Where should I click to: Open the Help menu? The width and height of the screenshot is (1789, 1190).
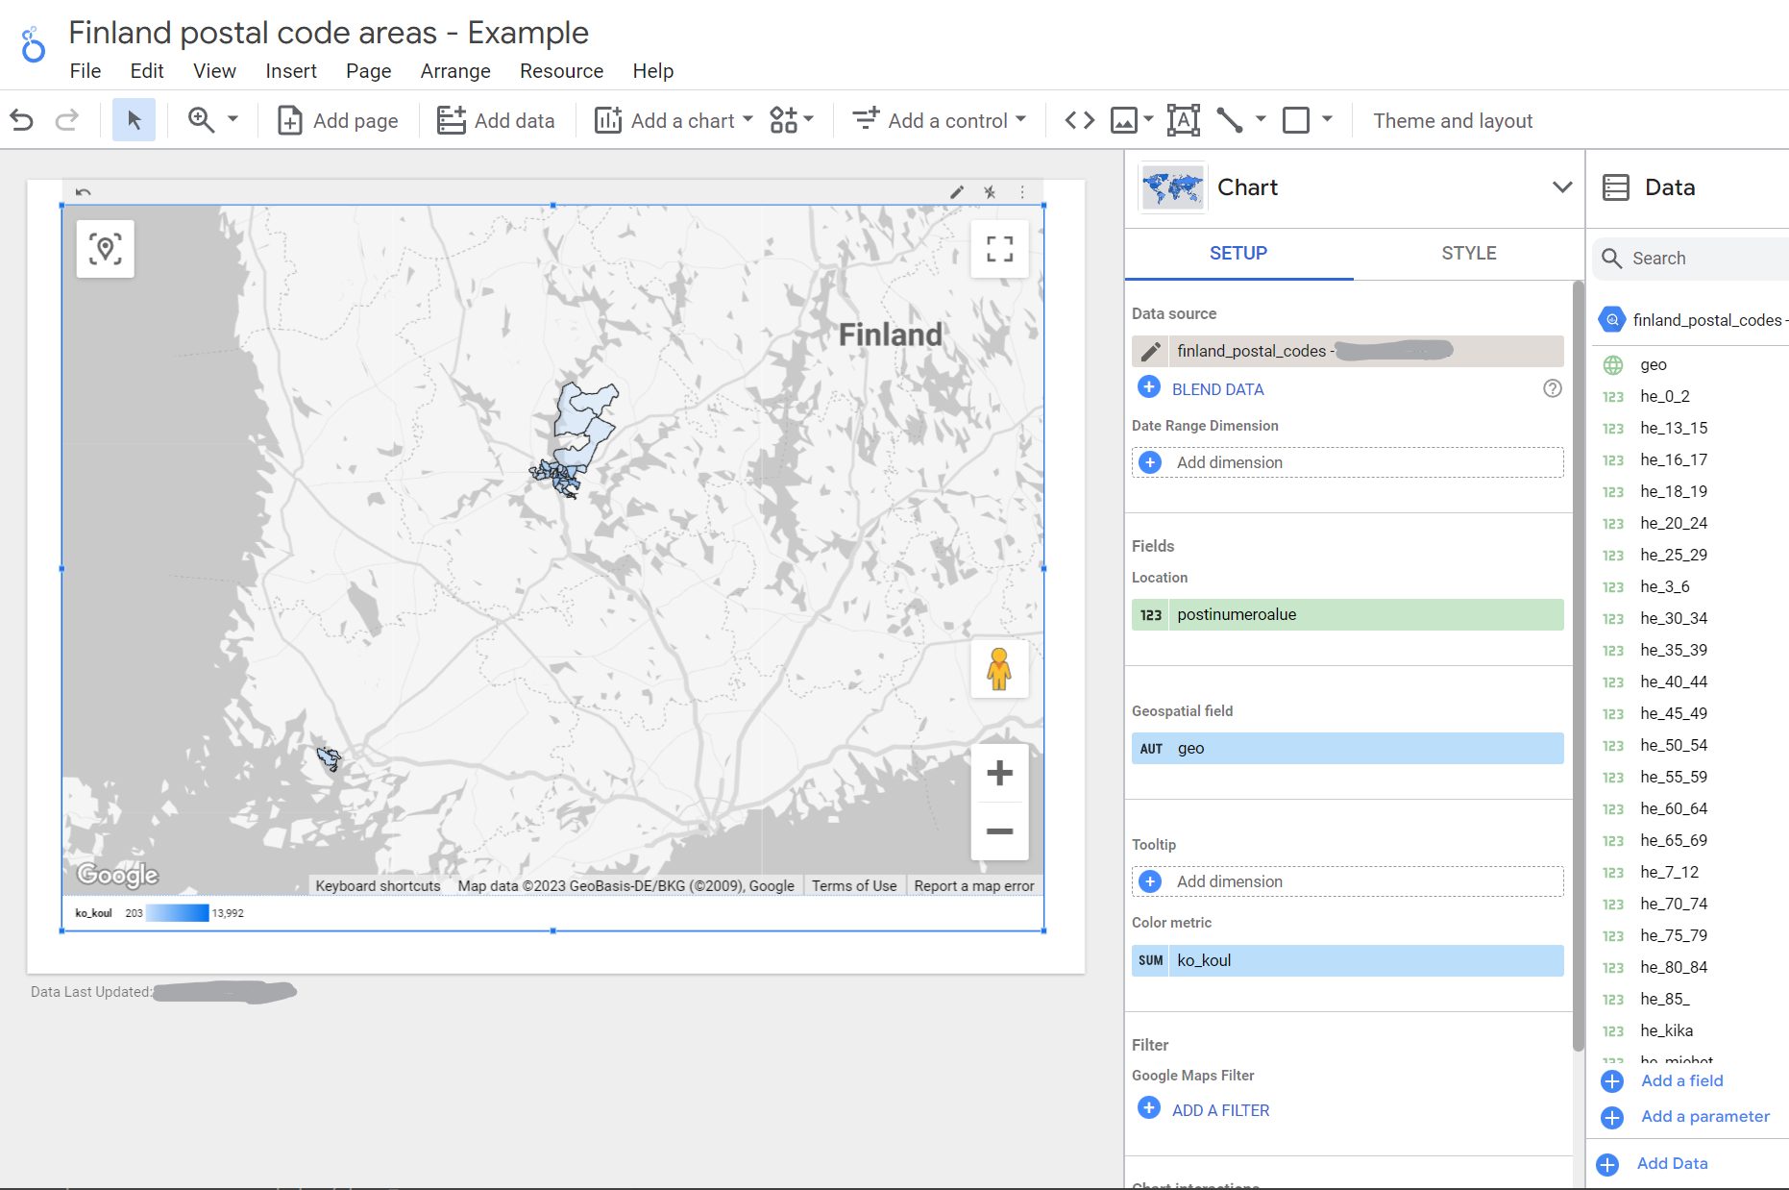tap(653, 71)
